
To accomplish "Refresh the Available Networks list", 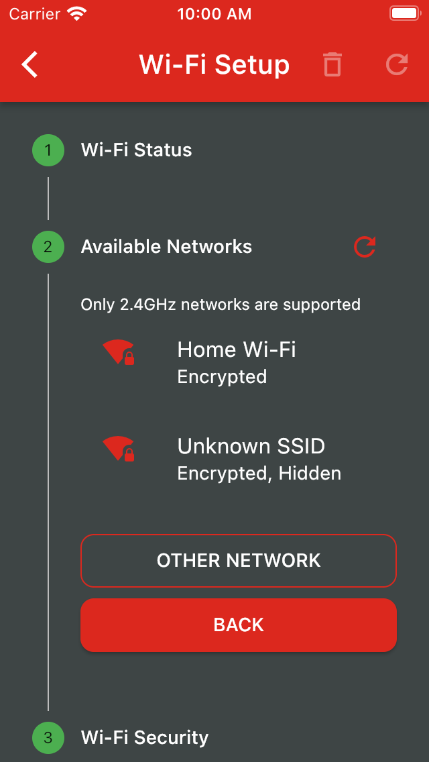I will 365,247.
